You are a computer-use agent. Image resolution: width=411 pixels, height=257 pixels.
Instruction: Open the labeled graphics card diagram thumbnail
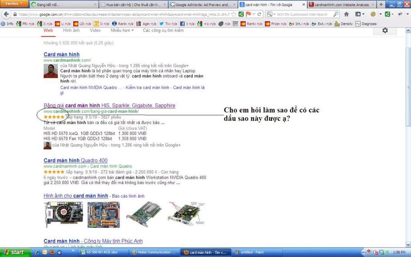(186, 214)
